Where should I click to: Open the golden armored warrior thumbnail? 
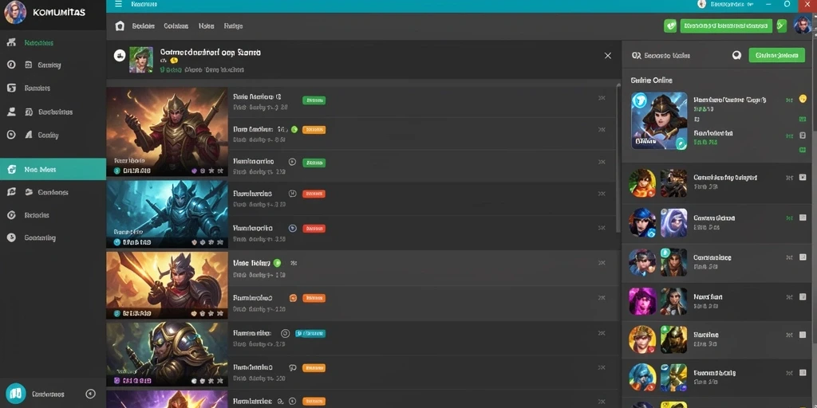[x=167, y=131]
